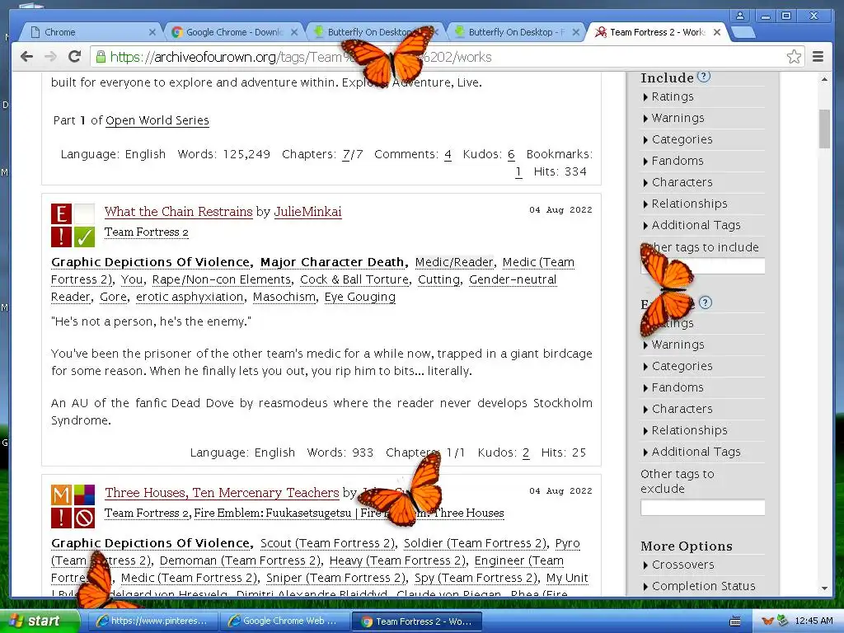Screen dimensions: 844x633
Task: Open the Windows start button
Action: point(40,621)
